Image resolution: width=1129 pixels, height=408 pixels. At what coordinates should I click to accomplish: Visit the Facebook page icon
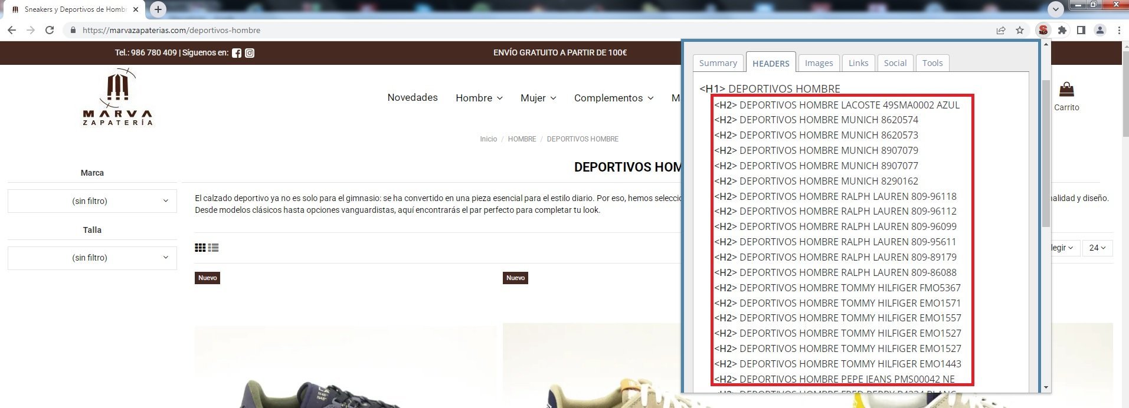(237, 53)
